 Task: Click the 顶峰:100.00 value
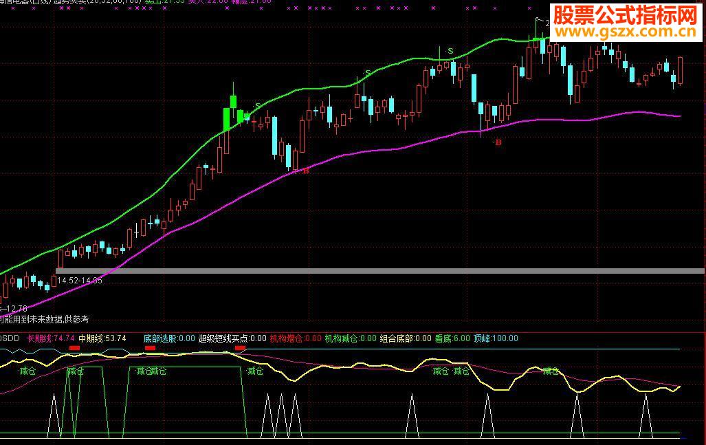tap(496, 338)
